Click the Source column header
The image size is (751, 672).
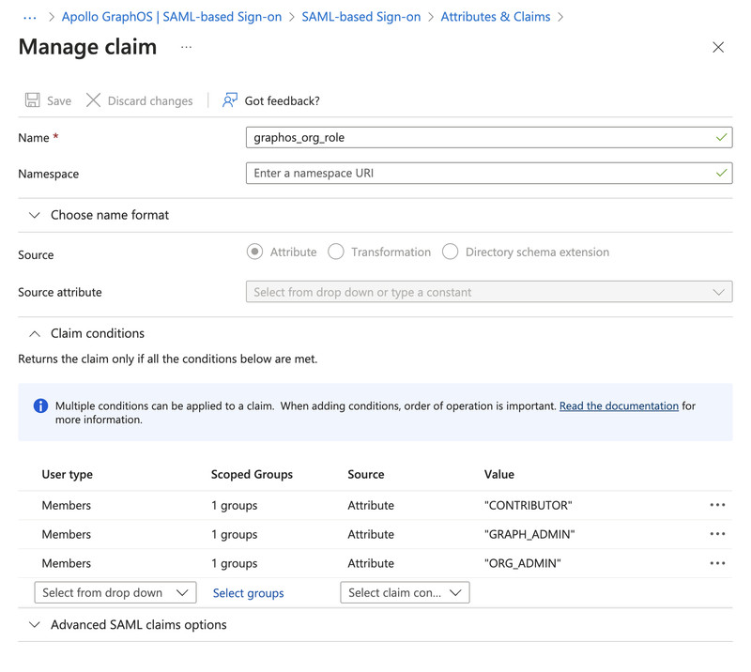click(x=366, y=474)
